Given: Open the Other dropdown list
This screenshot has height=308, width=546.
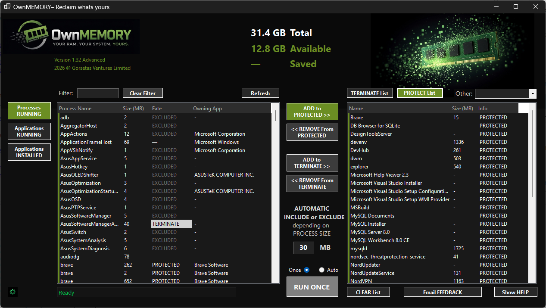Looking at the screenshot, I should tap(533, 93).
